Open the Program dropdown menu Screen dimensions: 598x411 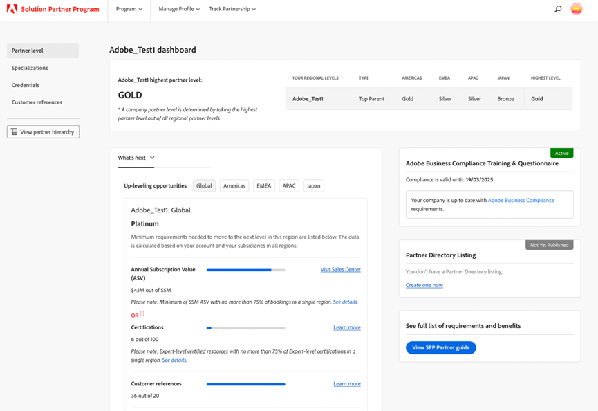click(x=130, y=9)
